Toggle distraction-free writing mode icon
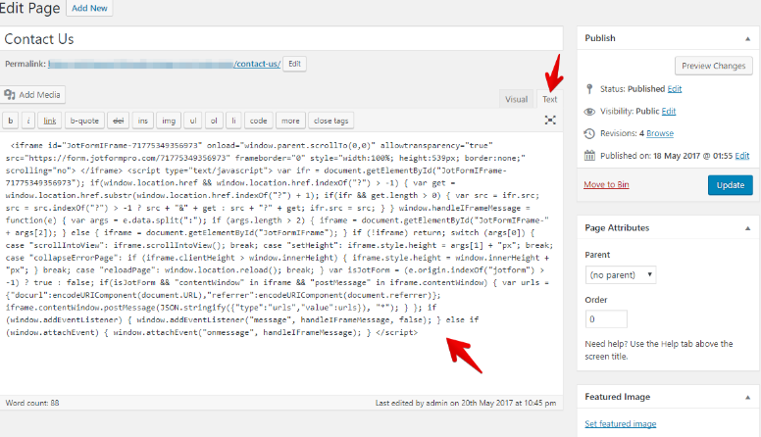 (x=550, y=121)
